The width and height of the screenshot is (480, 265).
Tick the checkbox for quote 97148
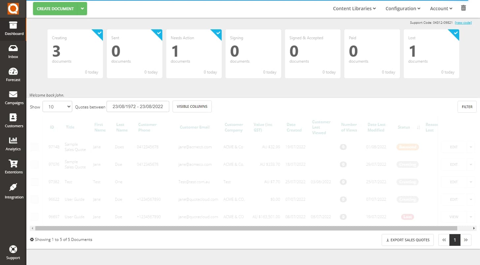pyautogui.click(x=35, y=147)
